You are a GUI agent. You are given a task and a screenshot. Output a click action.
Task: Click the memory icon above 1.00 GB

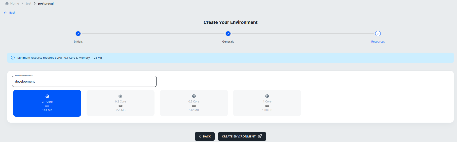pos(267,106)
